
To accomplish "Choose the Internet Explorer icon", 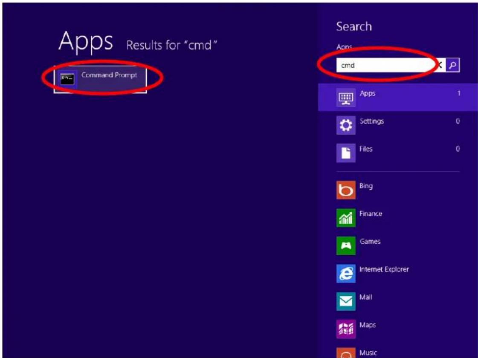I will pyautogui.click(x=346, y=273).
